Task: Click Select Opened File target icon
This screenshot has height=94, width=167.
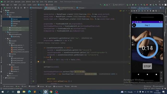Action: 15,8
